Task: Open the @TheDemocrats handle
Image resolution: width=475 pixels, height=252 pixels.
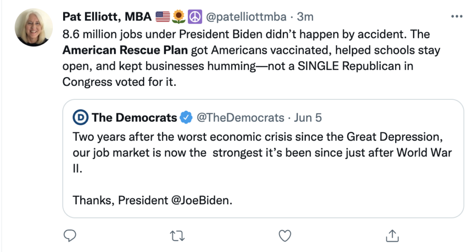Action: tap(240, 118)
